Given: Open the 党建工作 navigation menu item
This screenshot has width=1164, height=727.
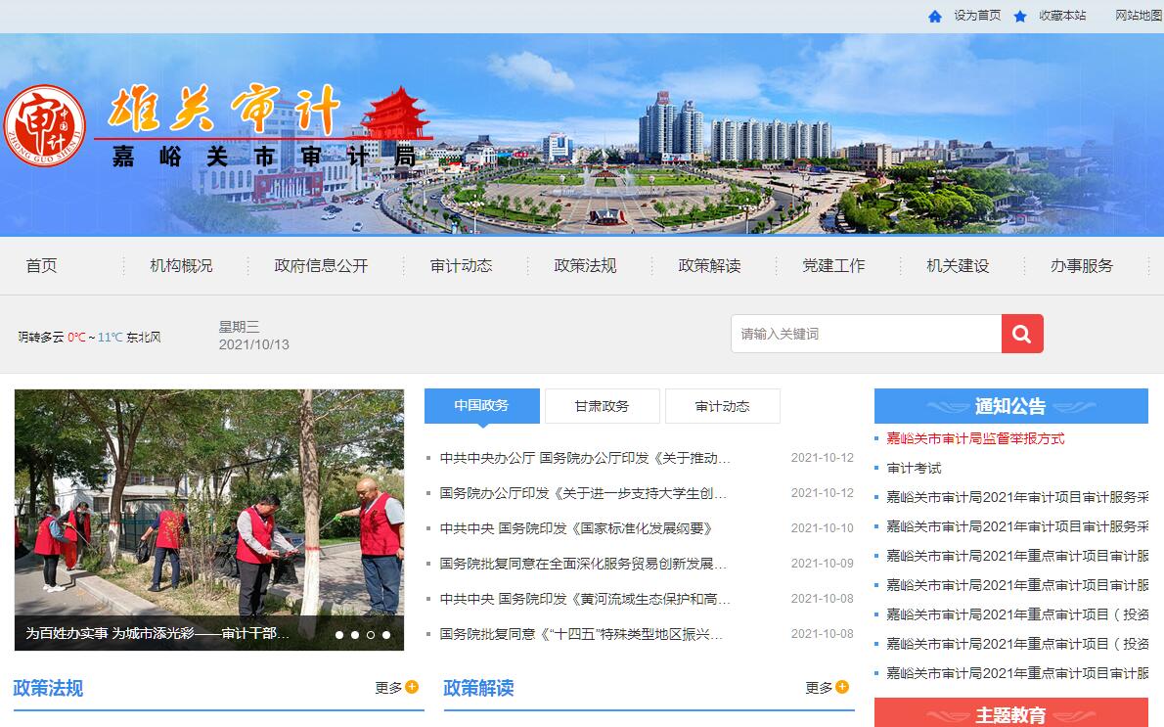Looking at the screenshot, I should tap(833, 265).
